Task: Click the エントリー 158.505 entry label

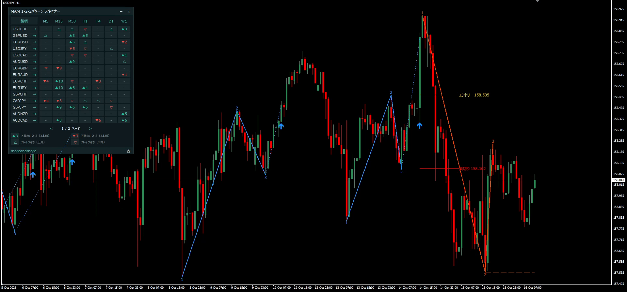Action: (474, 95)
